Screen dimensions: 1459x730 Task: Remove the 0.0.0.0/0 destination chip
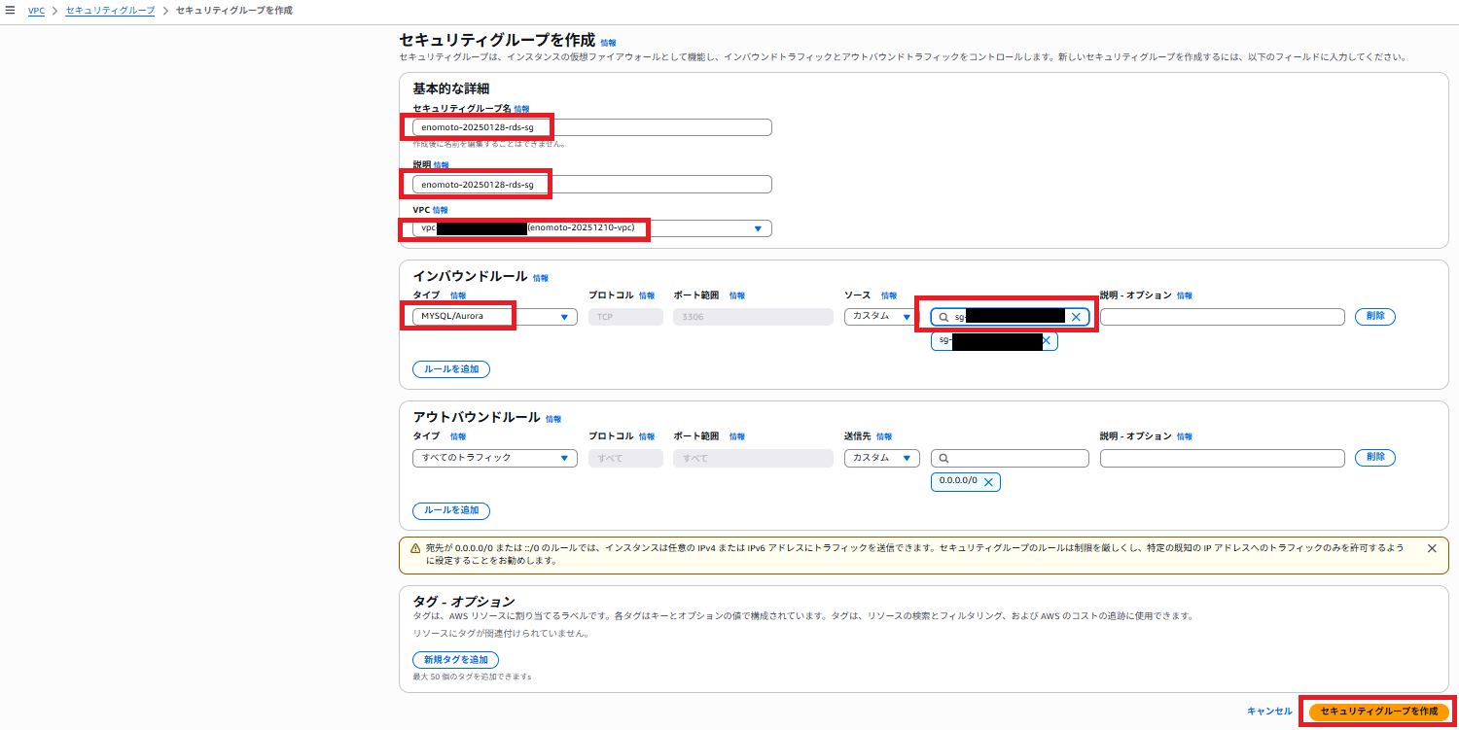tap(989, 482)
